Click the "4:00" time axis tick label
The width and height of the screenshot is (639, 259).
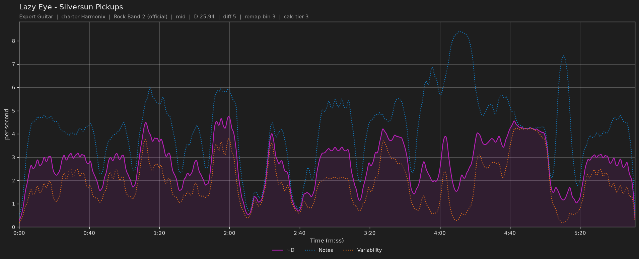coord(440,233)
